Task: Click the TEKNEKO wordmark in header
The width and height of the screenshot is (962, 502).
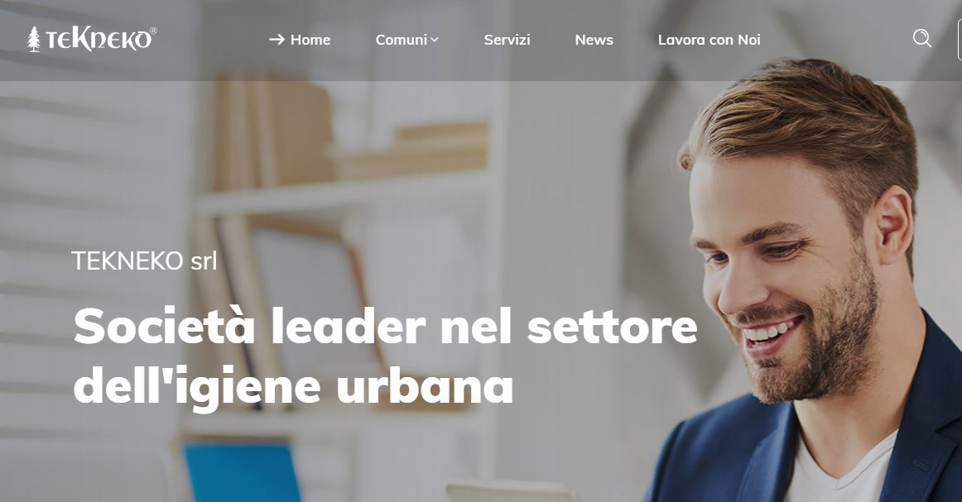Action: coord(98,39)
